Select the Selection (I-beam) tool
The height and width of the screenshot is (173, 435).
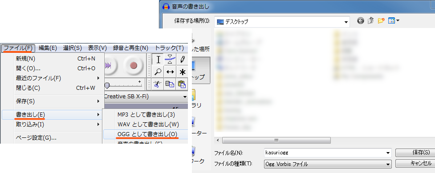click(158, 59)
